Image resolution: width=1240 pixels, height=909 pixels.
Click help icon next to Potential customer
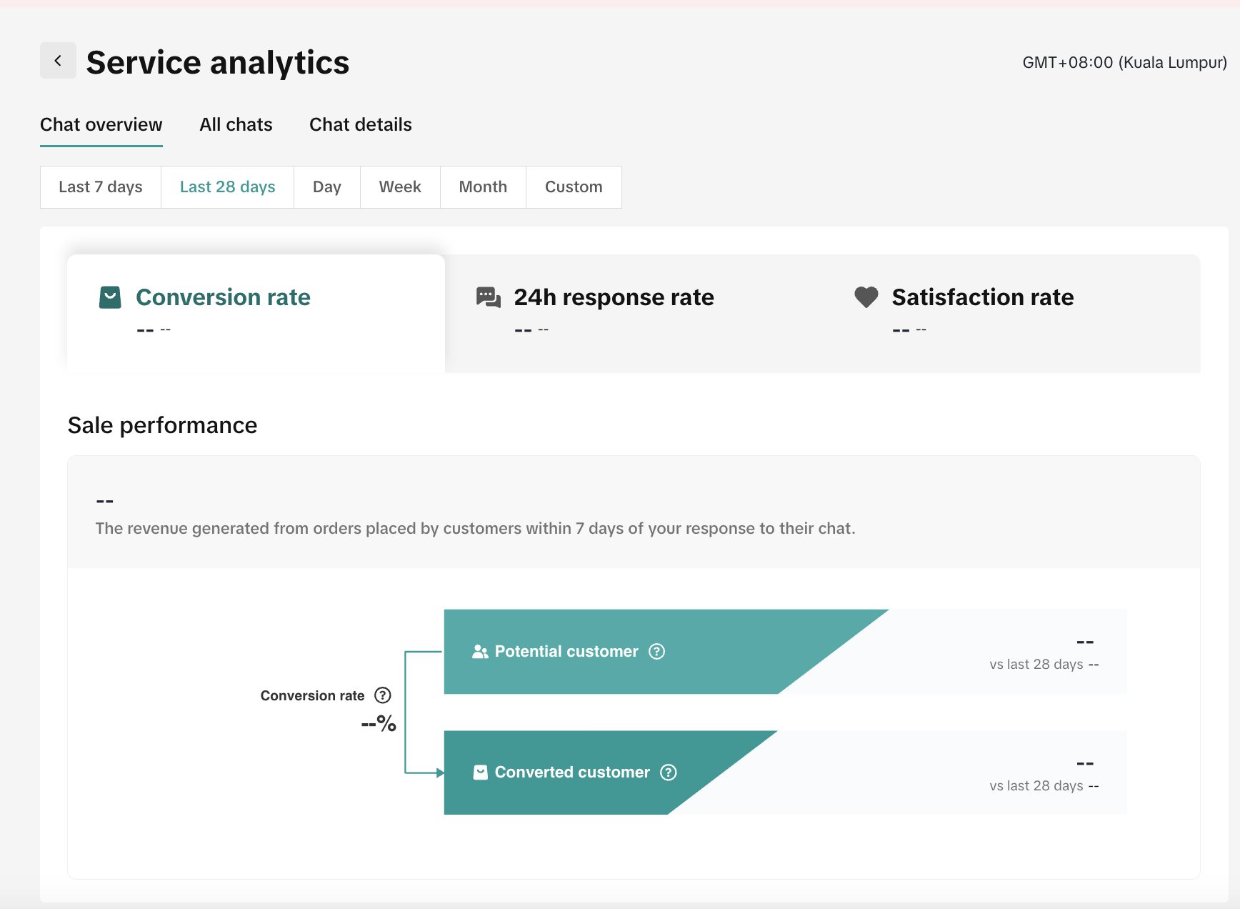656,652
